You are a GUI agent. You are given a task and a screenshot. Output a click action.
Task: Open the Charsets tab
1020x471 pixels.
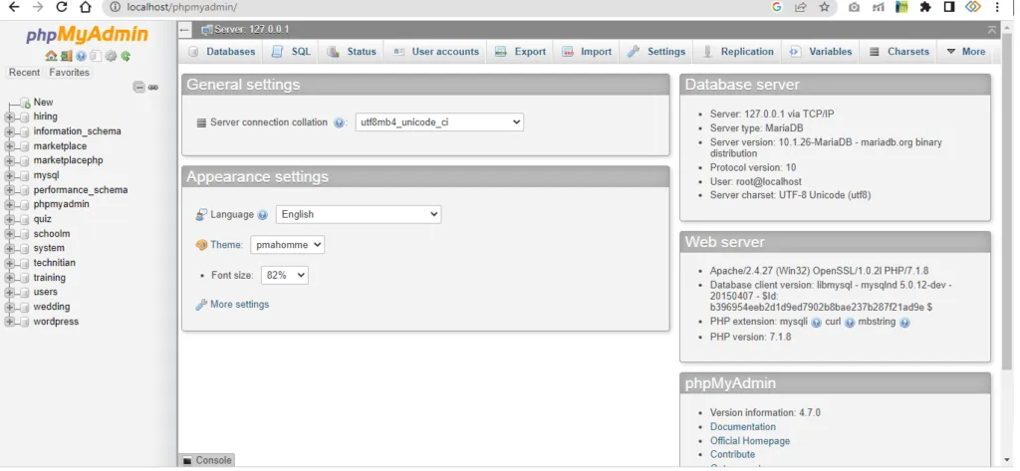click(x=899, y=52)
